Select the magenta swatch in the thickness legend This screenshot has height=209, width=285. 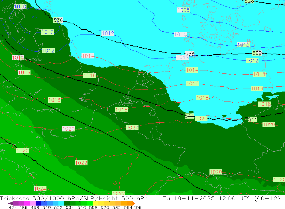click(27, 203)
